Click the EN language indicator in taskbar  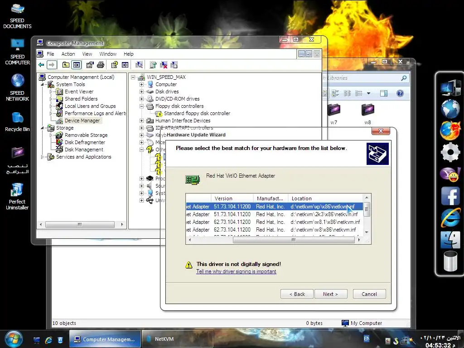pyautogui.click(x=366, y=338)
